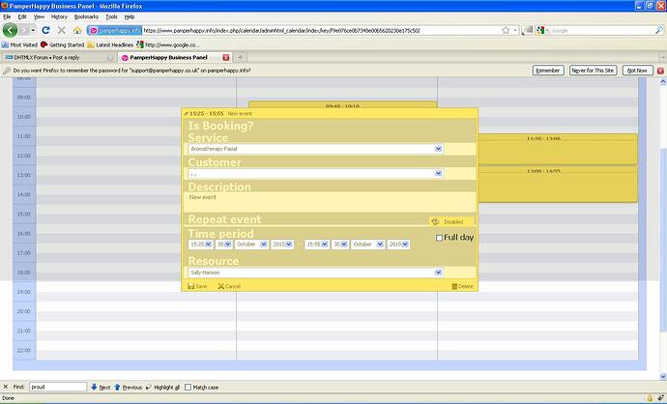This screenshot has height=404, width=667.
Task: Click the Remember password button
Action: point(548,71)
